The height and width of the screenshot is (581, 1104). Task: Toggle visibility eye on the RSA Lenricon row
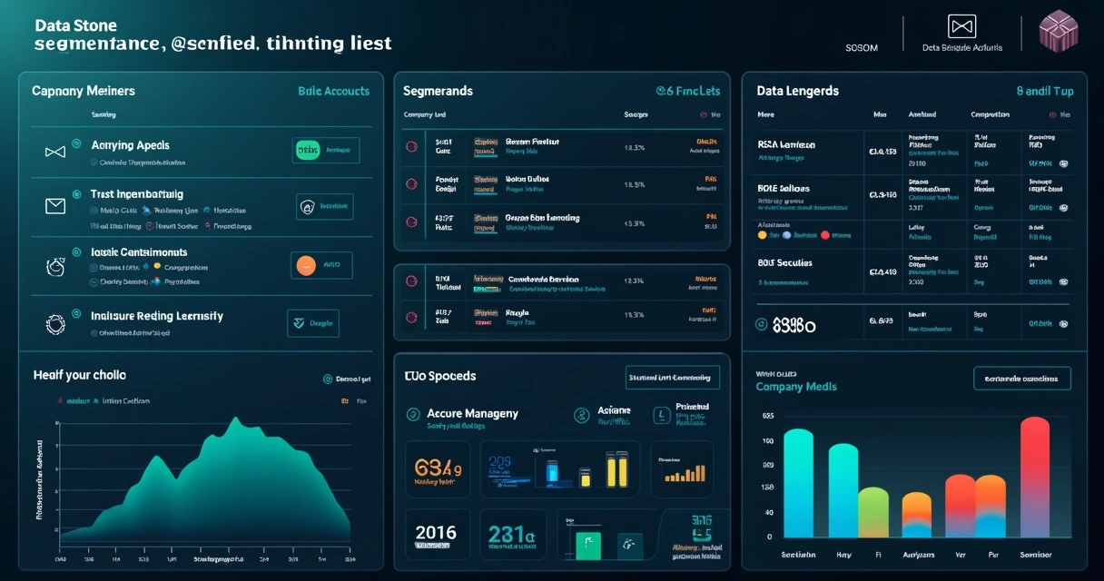[x=1066, y=164]
